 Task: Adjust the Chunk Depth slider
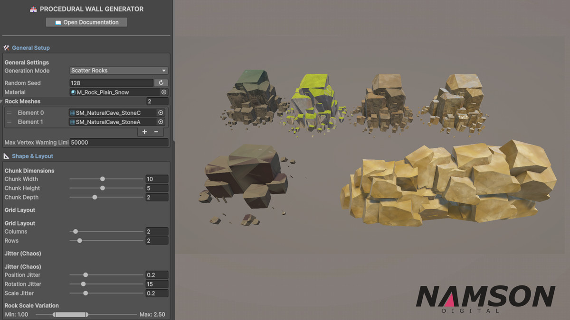coord(106,197)
